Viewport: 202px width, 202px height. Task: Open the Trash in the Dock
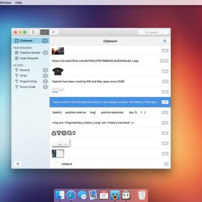[142, 195]
